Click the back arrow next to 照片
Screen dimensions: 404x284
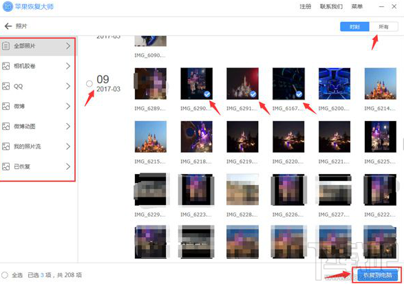click(8, 26)
